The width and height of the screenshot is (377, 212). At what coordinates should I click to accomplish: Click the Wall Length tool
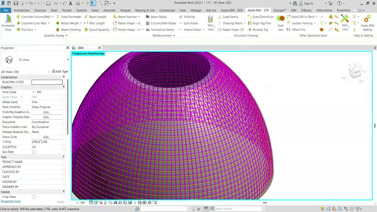coord(94,23)
